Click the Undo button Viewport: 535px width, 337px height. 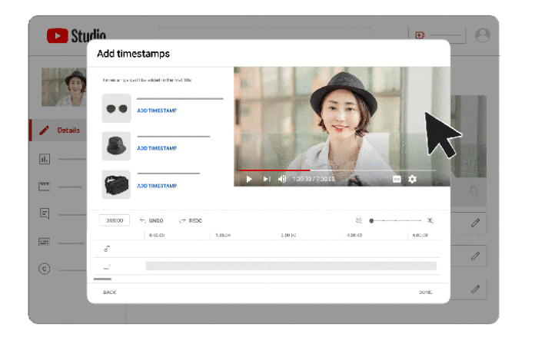tap(151, 220)
